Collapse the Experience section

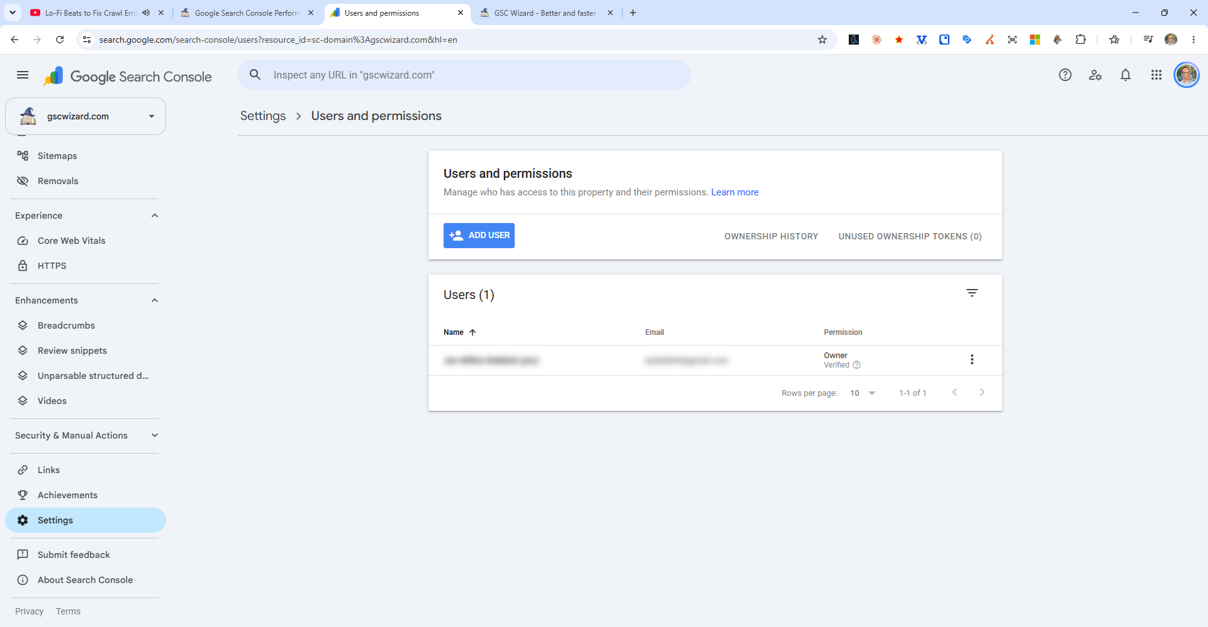155,215
